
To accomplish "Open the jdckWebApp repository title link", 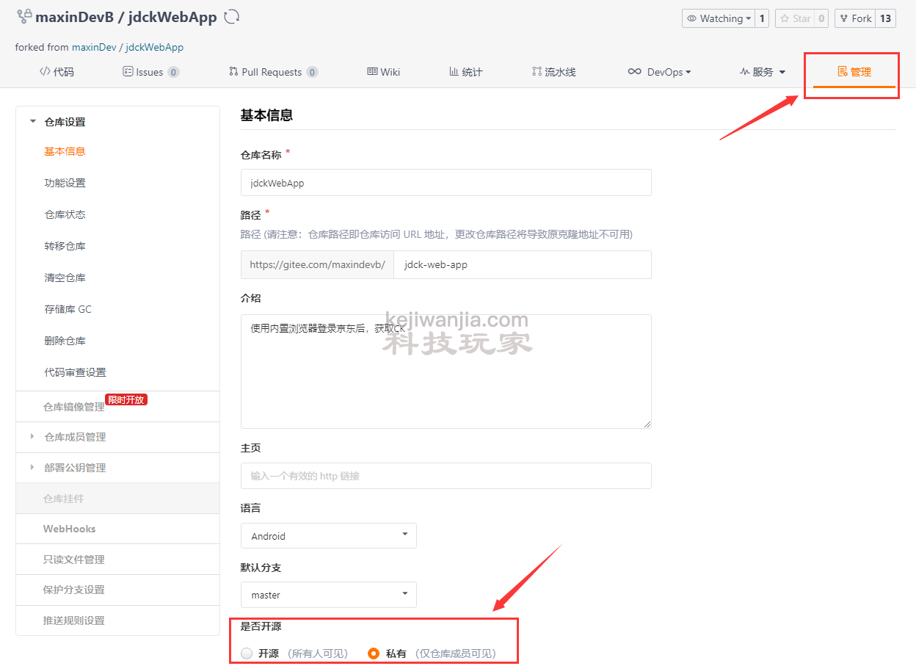I will coord(172,17).
